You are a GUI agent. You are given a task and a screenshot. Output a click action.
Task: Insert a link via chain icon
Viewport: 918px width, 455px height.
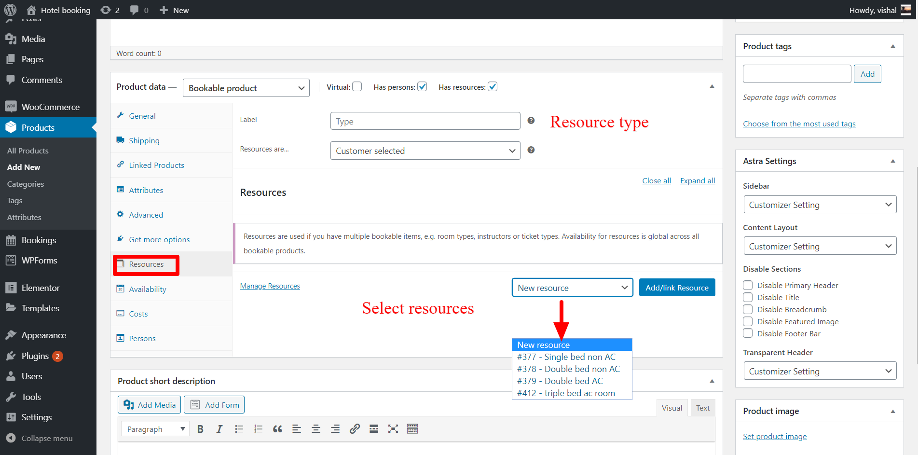tap(355, 429)
